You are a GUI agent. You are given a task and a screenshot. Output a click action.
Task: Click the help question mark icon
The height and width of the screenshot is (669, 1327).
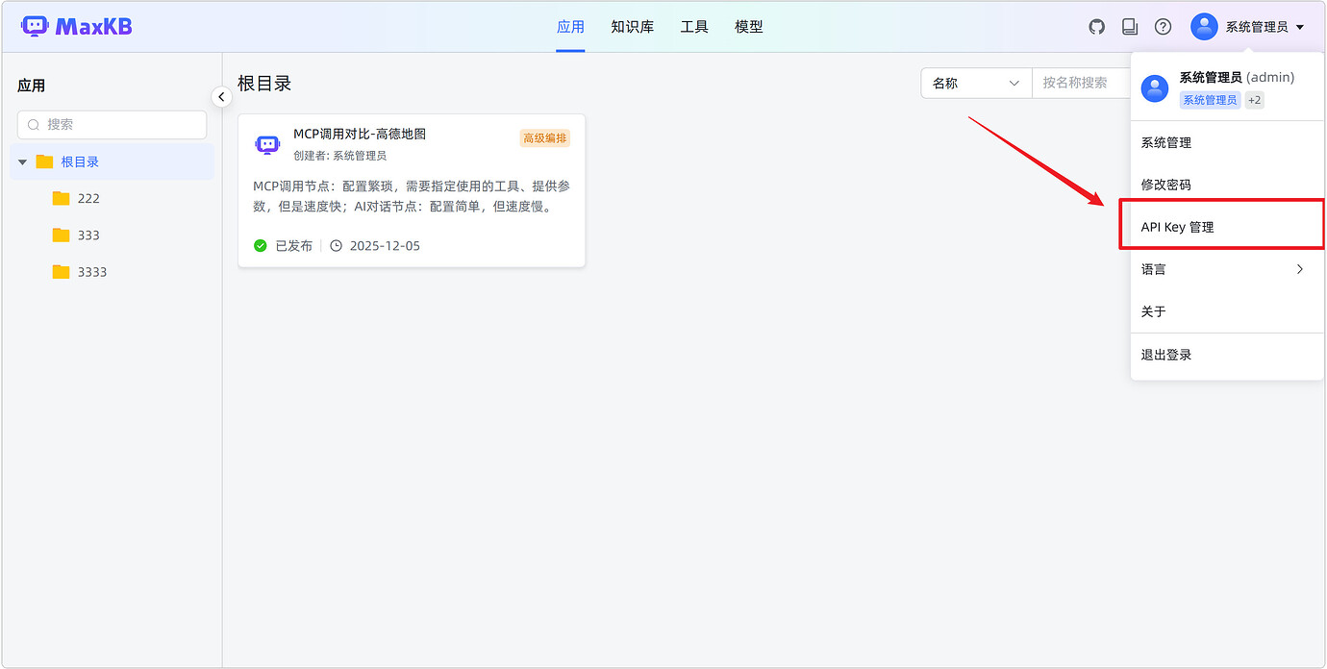click(x=1163, y=27)
